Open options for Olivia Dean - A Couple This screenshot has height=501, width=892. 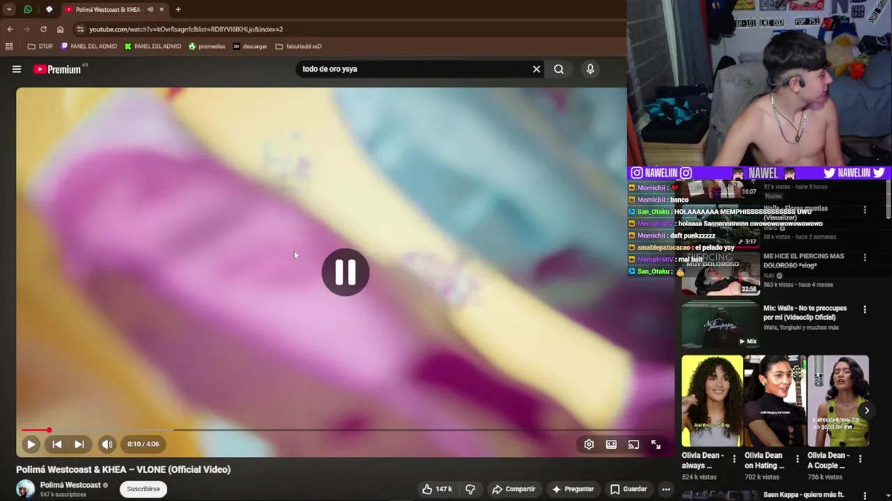click(x=860, y=459)
